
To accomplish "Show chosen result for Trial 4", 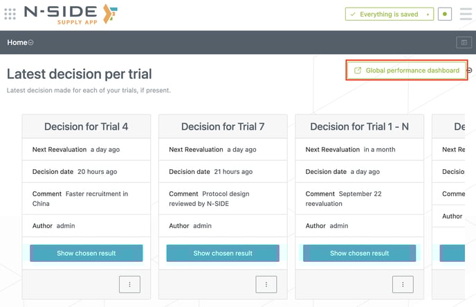I will click(86, 253).
